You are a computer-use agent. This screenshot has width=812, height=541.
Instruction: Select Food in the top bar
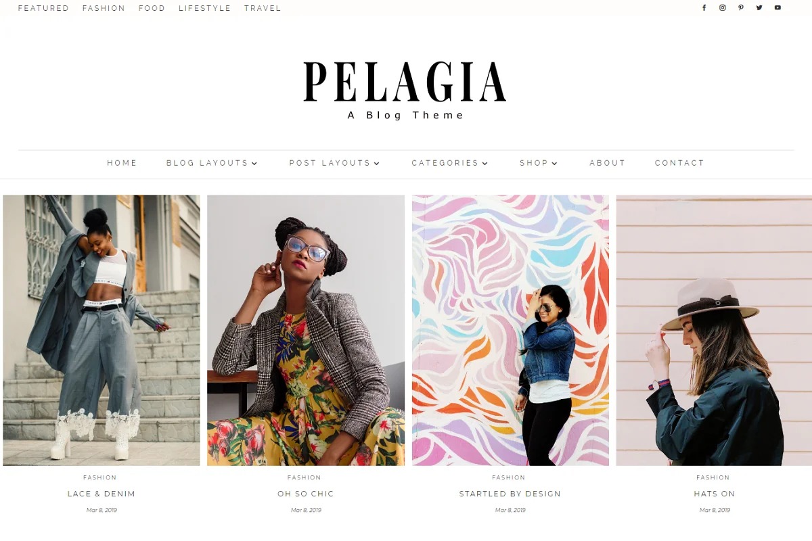pyautogui.click(x=152, y=8)
